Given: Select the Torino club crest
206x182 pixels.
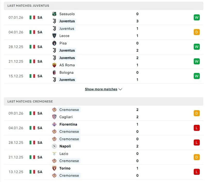Looking at the screenshot, I should [x=54, y=168].
